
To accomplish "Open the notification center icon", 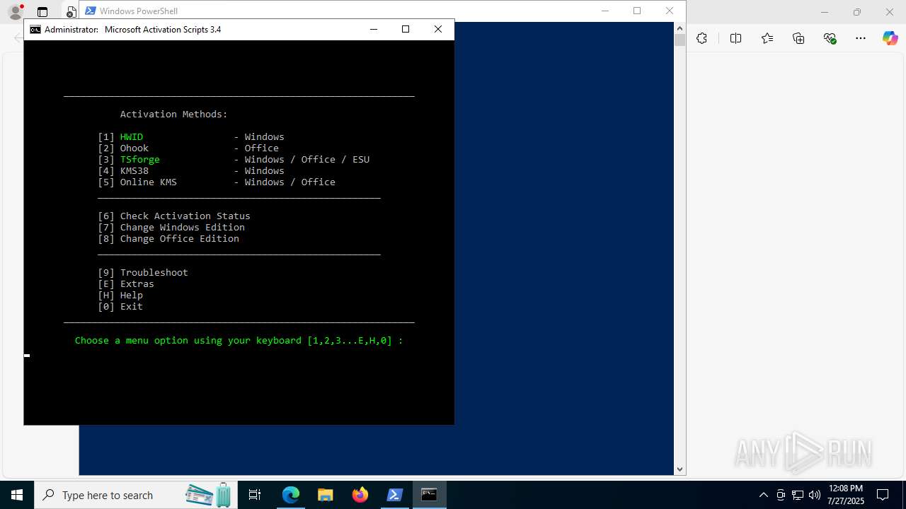I will click(883, 495).
